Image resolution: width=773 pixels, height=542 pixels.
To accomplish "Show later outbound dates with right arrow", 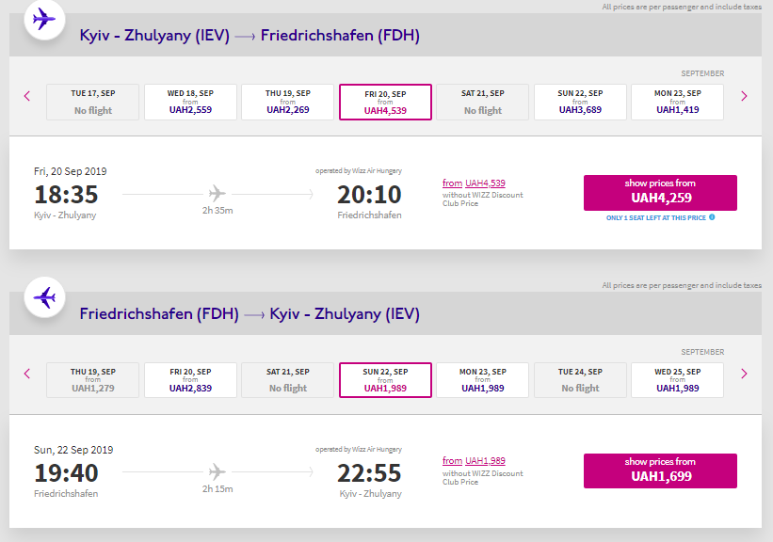I will pyautogui.click(x=744, y=96).
